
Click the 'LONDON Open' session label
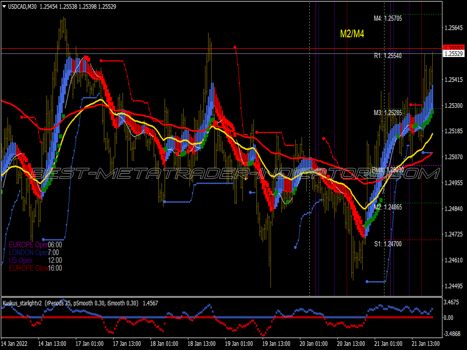pos(29,253)
